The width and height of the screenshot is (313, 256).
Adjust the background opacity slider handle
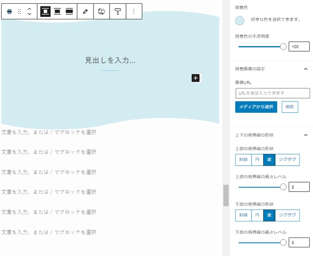(x=283, y=47)
